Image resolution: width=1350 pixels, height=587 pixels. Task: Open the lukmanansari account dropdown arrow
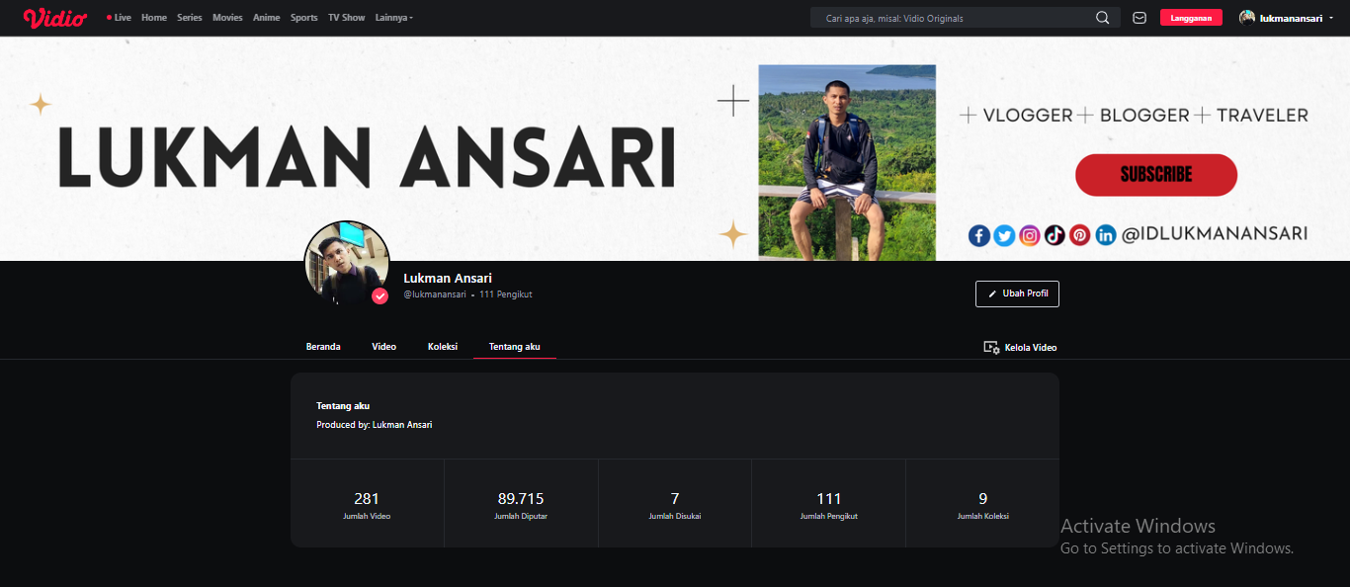1329,18
